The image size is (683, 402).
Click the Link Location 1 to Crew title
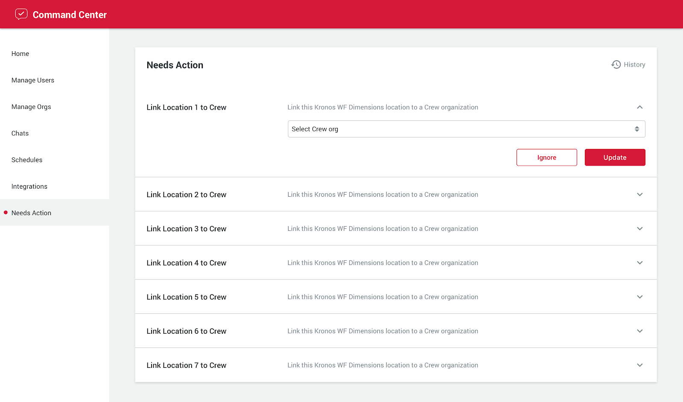tap(187, 108)
